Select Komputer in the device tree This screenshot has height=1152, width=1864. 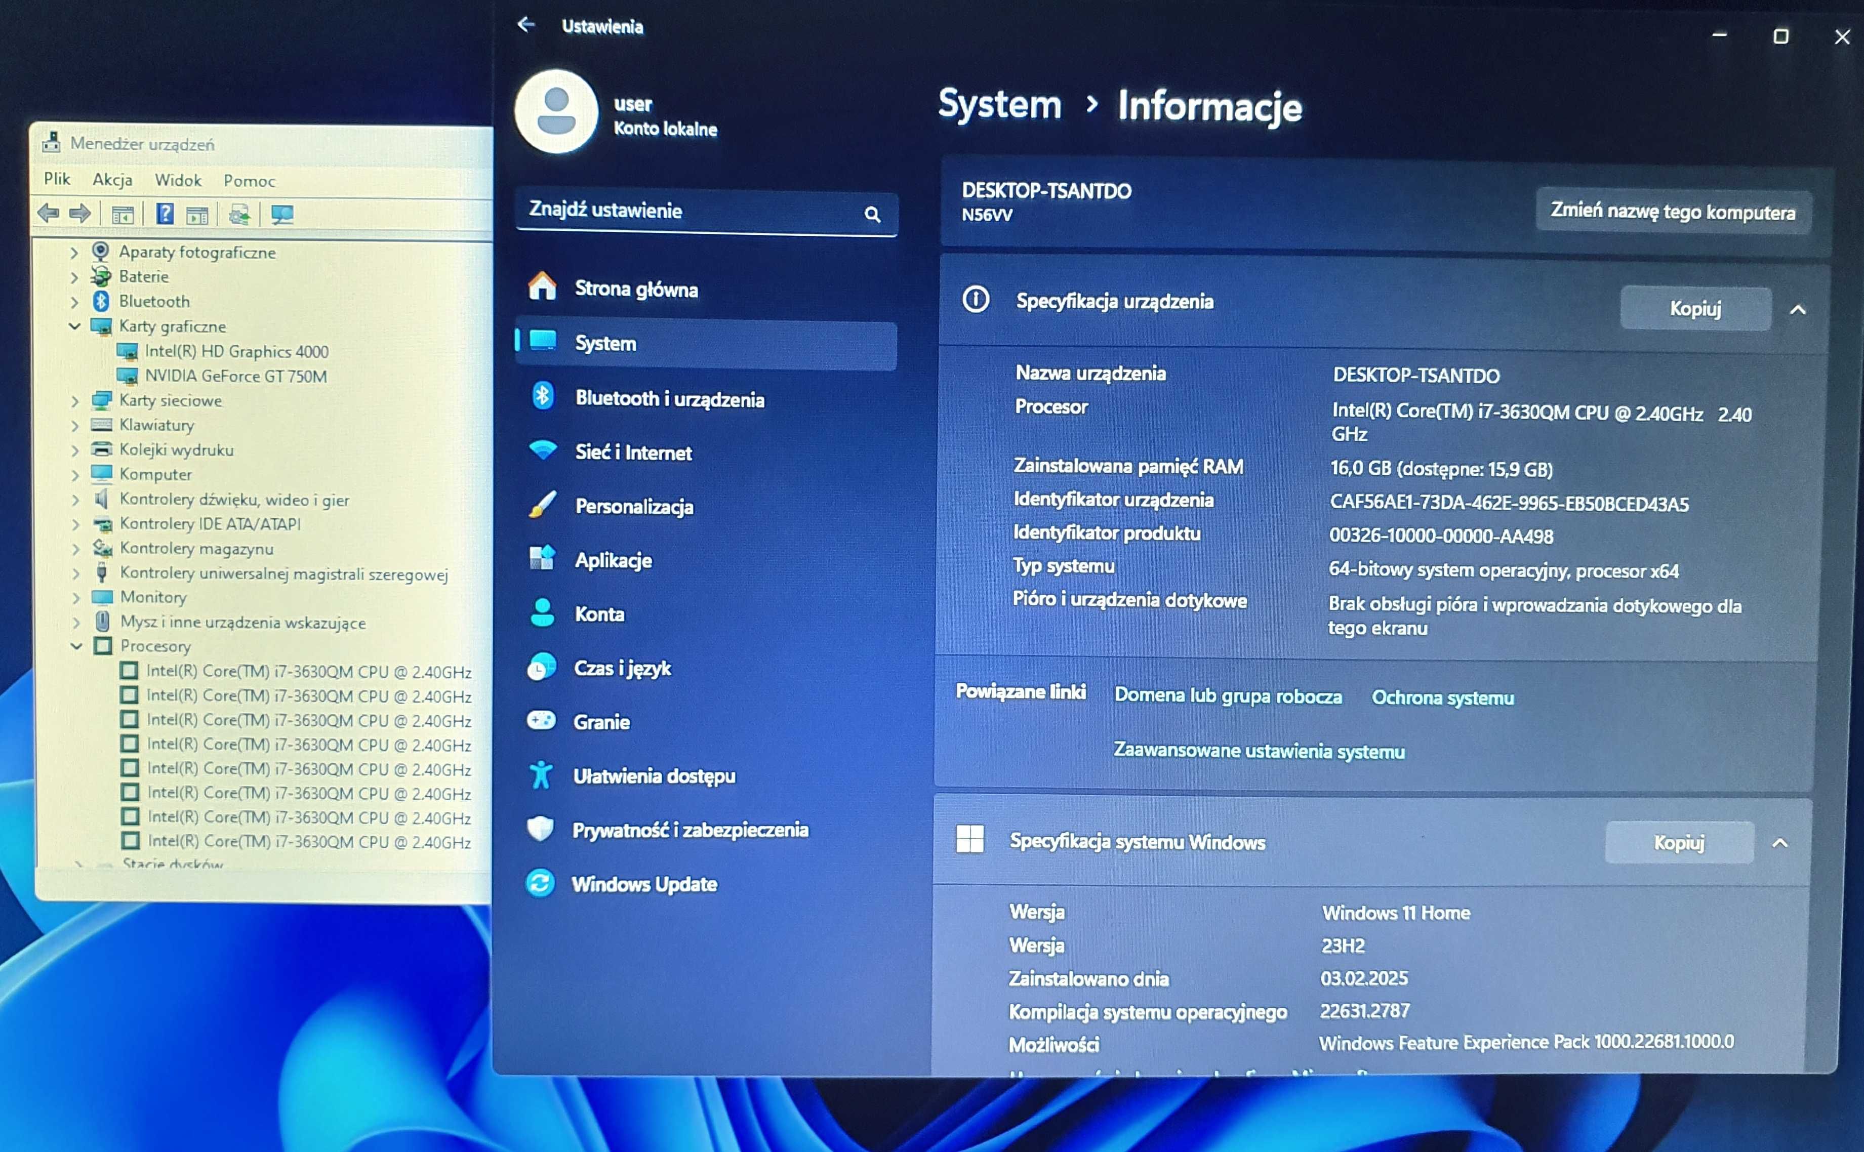click(x=155, y=474)
